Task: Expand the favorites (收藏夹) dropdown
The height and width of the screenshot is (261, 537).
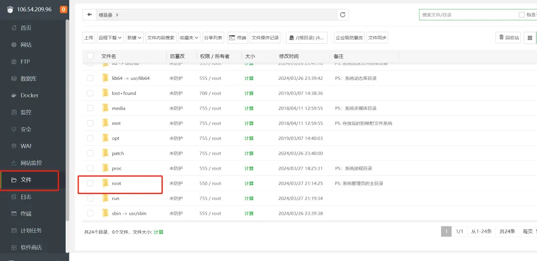Action: coord(189,38)
